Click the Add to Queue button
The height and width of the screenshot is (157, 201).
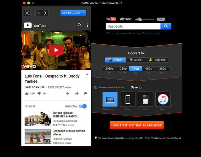pyautogui.click(x=73, y=13)
